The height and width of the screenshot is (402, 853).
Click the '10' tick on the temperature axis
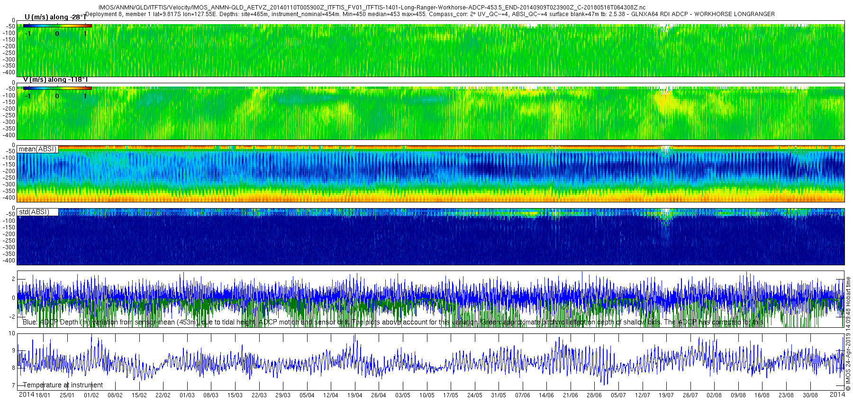click(12, 333)
